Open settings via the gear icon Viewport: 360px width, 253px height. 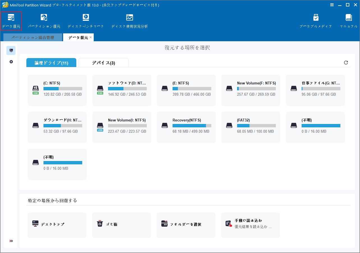11,62
